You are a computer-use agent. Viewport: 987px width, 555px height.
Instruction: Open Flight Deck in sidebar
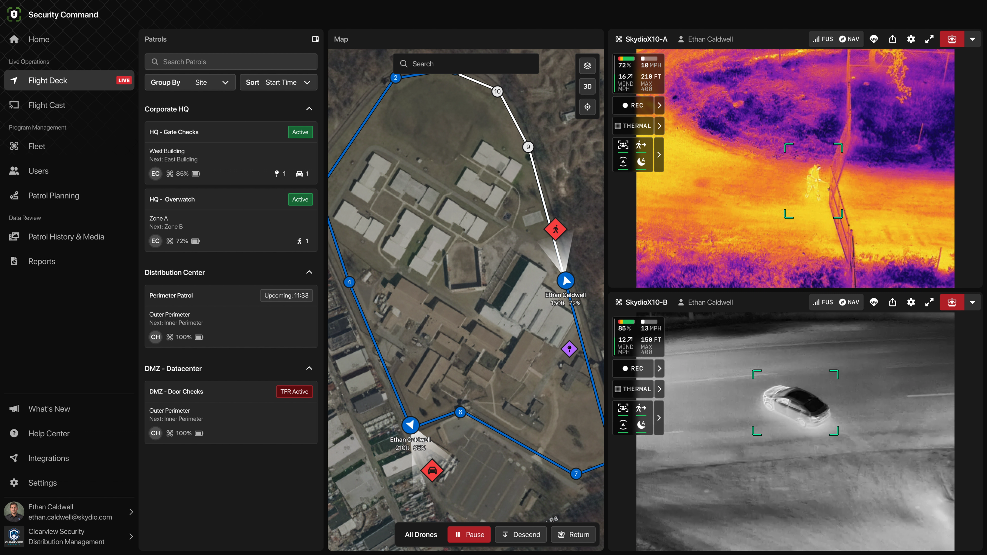pos(69,81)
